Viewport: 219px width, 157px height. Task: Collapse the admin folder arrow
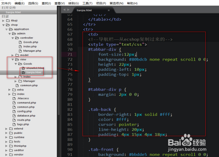[x=9, y=34]
